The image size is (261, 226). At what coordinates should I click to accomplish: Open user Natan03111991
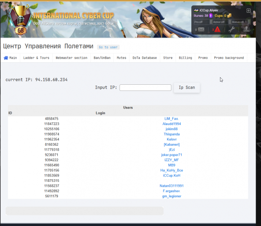pyautogui.click(x=172, y=186)
